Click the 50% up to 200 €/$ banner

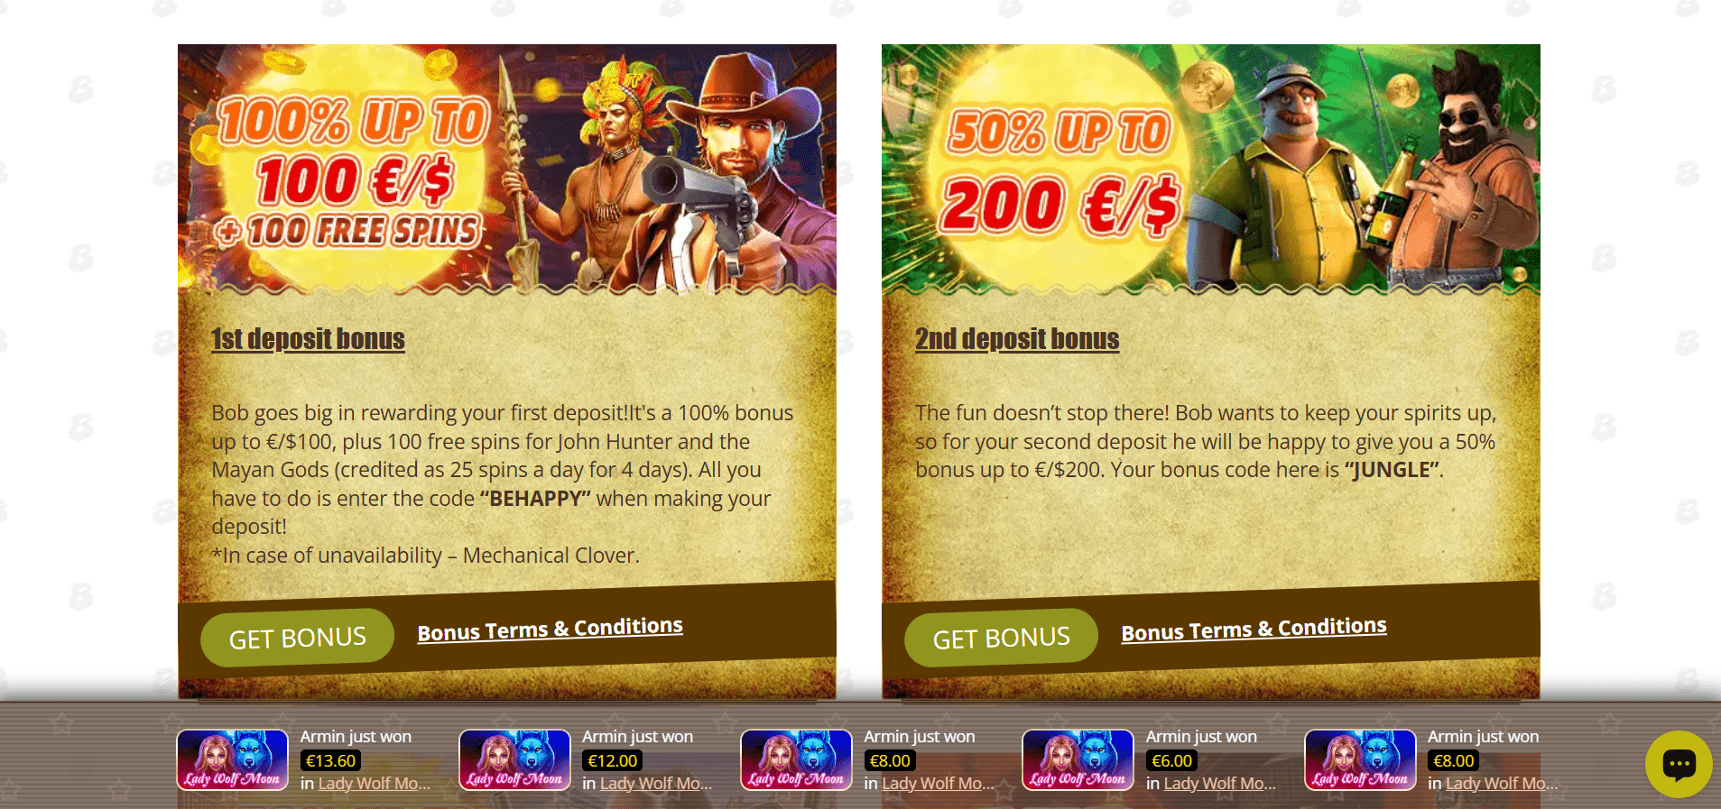[1211, 170]
